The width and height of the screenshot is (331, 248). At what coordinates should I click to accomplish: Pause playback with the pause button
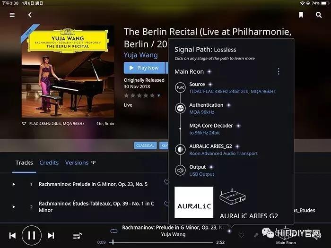pyautogui.click(x=32, y=235)
